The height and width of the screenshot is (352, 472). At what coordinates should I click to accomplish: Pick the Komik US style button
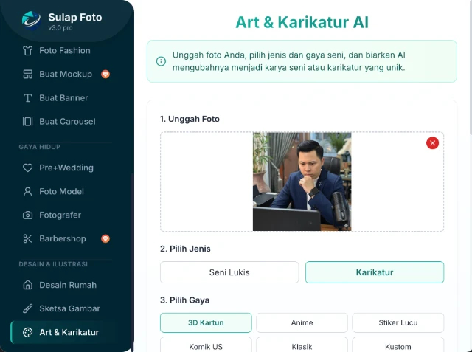206,345
